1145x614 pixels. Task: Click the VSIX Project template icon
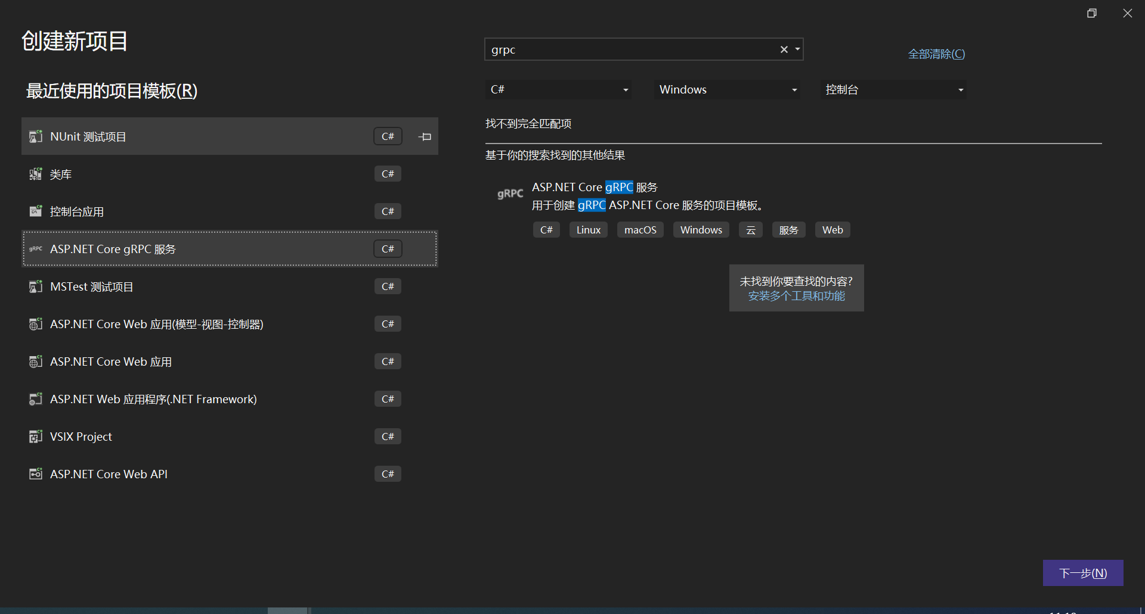click(36, 437)
